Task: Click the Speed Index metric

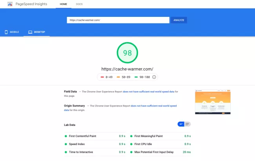Action: tap(95, 144)
